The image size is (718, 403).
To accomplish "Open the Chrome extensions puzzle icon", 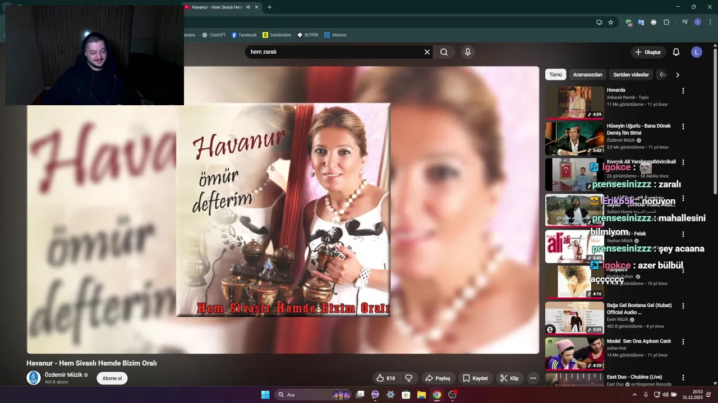I will click(x=666, y=22).
